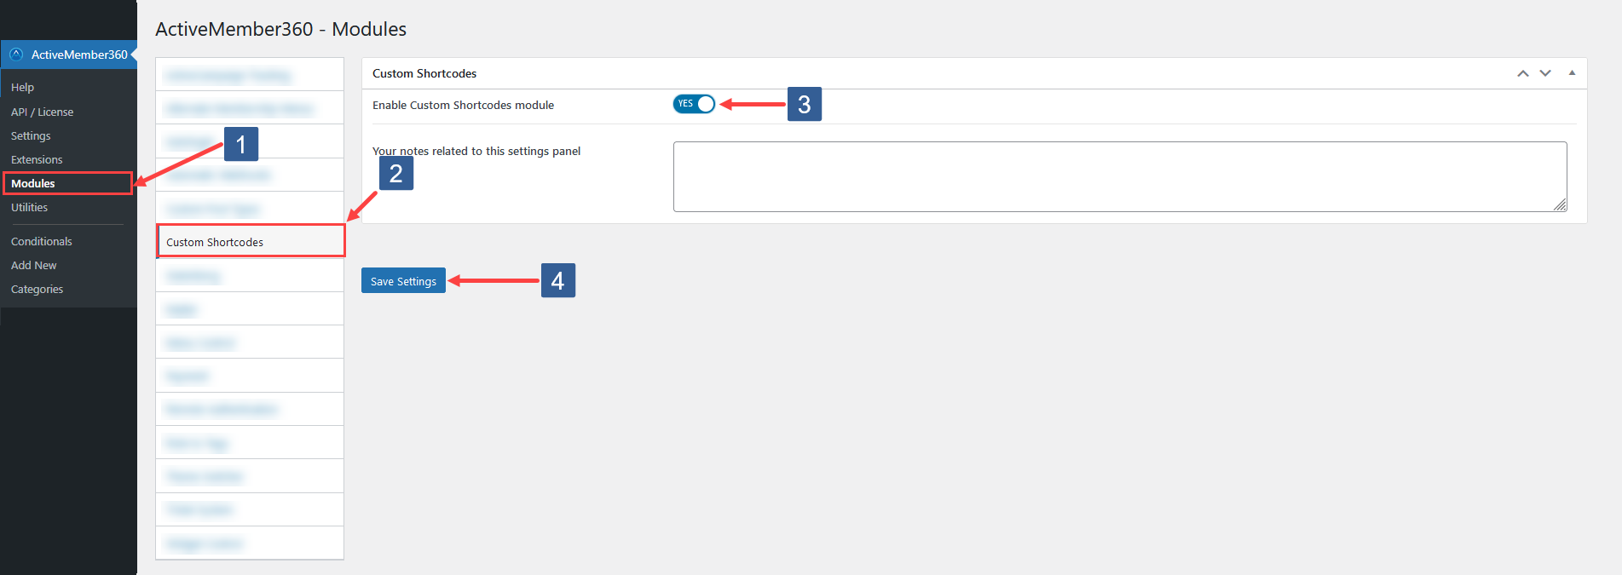This screenshot has width=1622, height=575.
Task: Click the numbered marker labeled 4
Action: (x=557, y=280)
